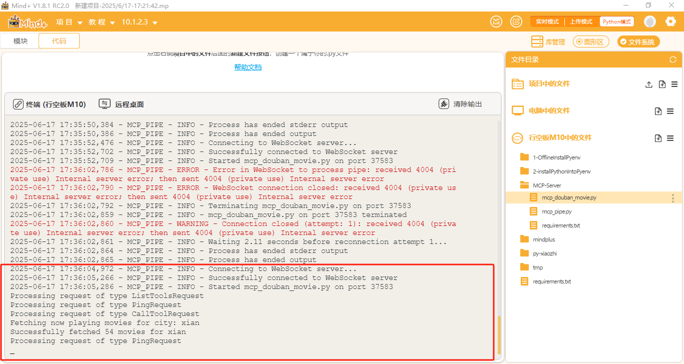Expand the 10.1.2.3 device dropdown
This screenshot has width=684, height=364.
pyautogui.click(x=140, y=22)
